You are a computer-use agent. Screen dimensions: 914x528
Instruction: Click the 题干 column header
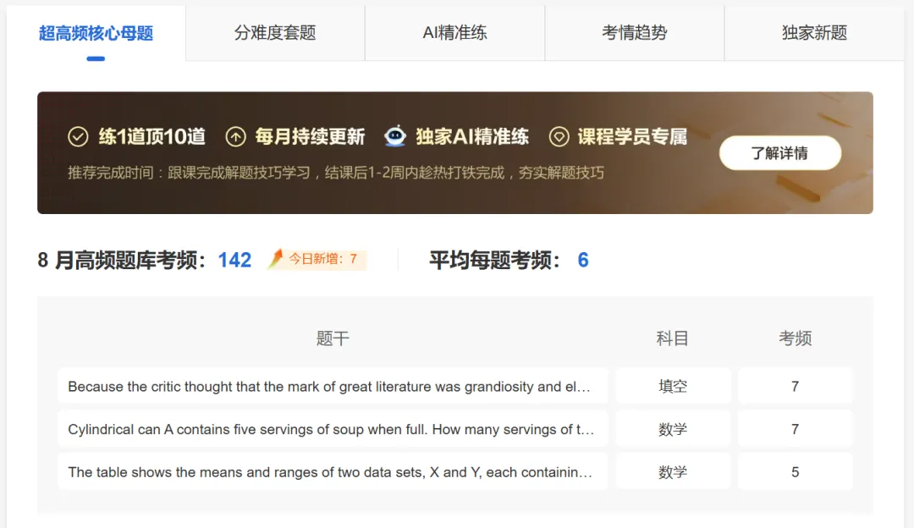pyautogui.click(x=332, y=338)
